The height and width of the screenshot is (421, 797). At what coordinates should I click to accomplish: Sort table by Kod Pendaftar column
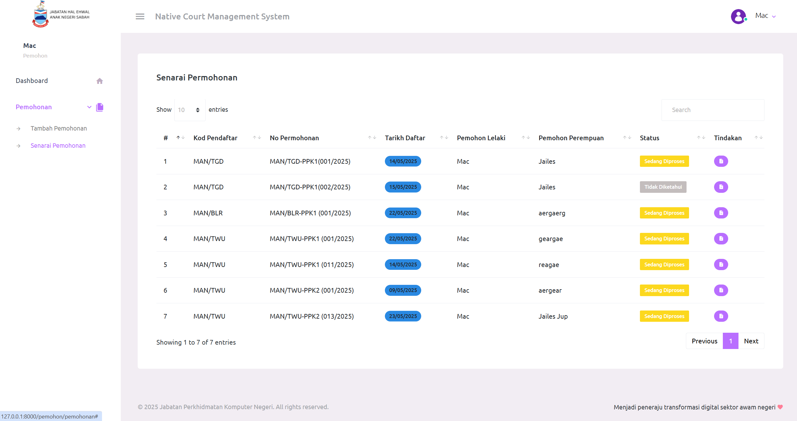point(257,138)
